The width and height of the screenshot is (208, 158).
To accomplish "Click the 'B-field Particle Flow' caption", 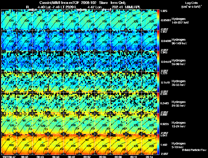I will point(194,150).
